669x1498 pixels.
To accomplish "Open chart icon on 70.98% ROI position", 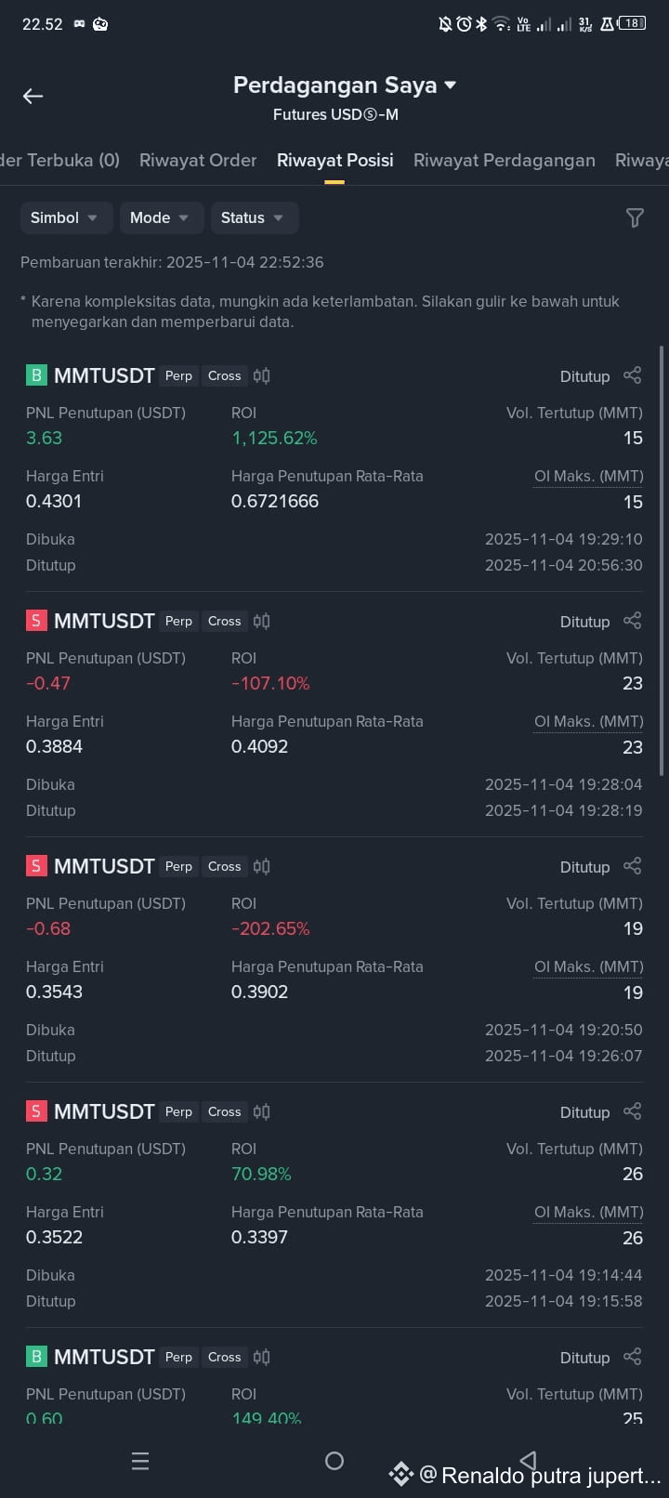I will click(262, 1111).
